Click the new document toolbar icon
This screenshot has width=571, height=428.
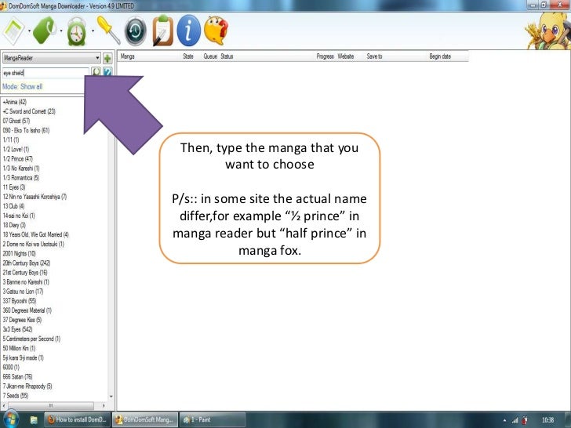pos(14,31)
